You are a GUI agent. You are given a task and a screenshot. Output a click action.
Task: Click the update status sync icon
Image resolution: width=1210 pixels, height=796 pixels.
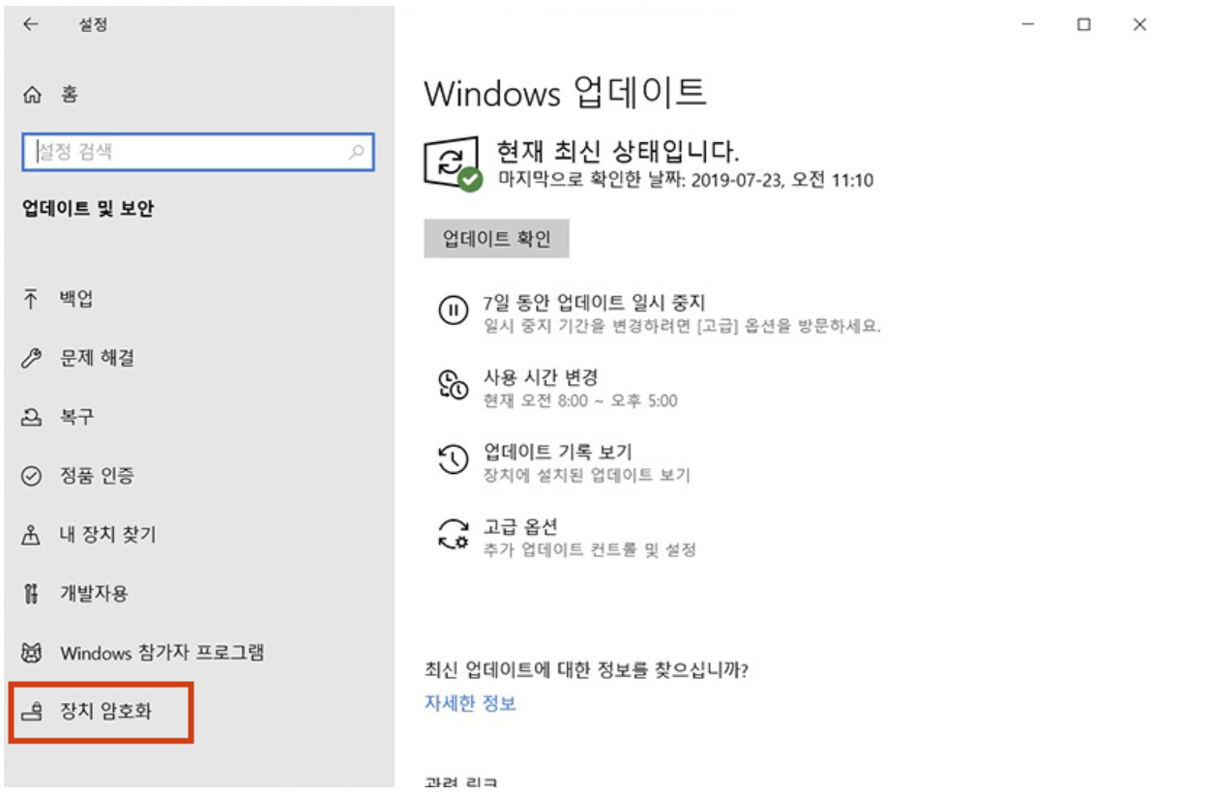click(x=452, y=163)
